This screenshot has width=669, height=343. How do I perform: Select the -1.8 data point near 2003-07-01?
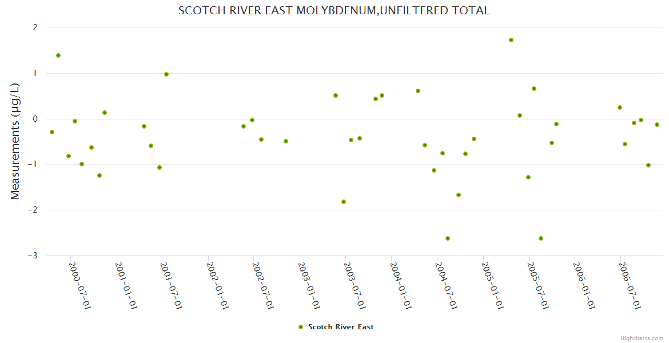pyautogui.click(x=344, y=202)
